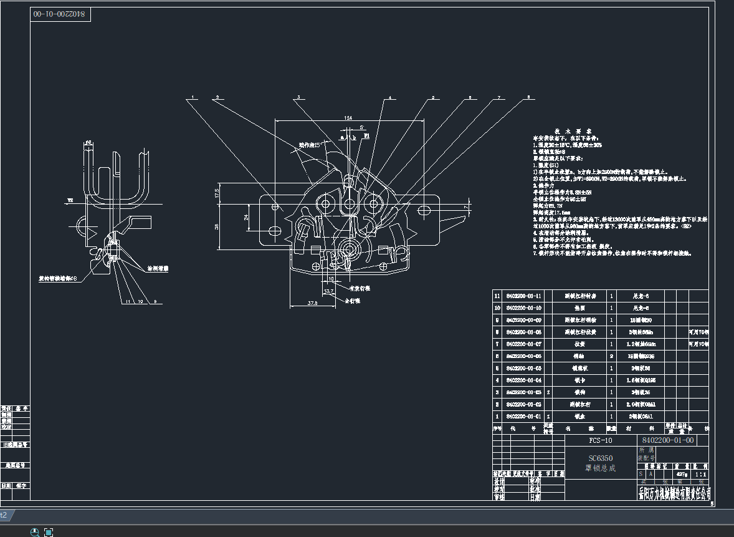Click the 17.5 vertical dimension text
This screenshot has width=734, height=537.
tap(217, 193)
